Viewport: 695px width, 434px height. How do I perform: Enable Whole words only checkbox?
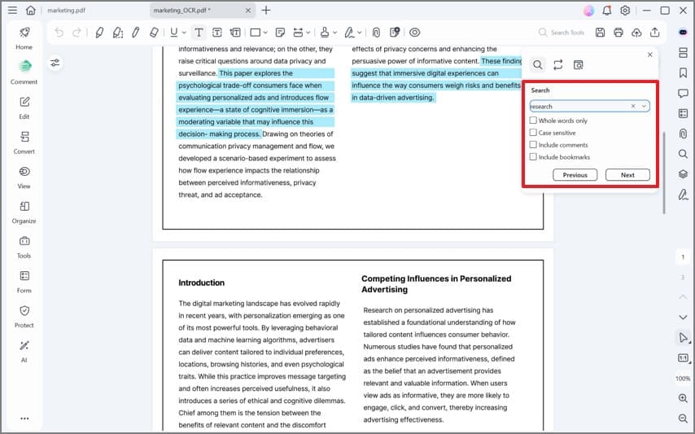(533, 121)
